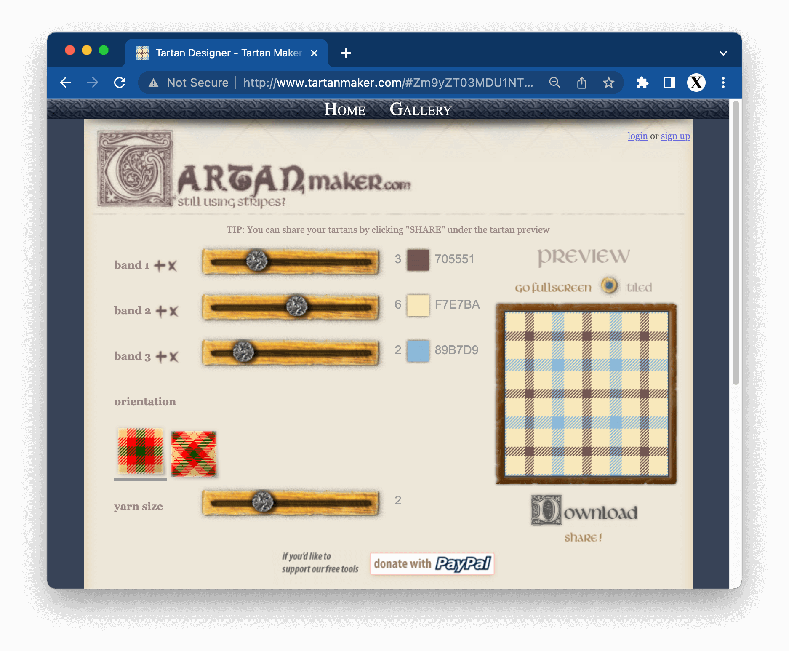This screenshot has height=651, width=789.
Task: Click the share! link under preview
Action: click(583, 537)
